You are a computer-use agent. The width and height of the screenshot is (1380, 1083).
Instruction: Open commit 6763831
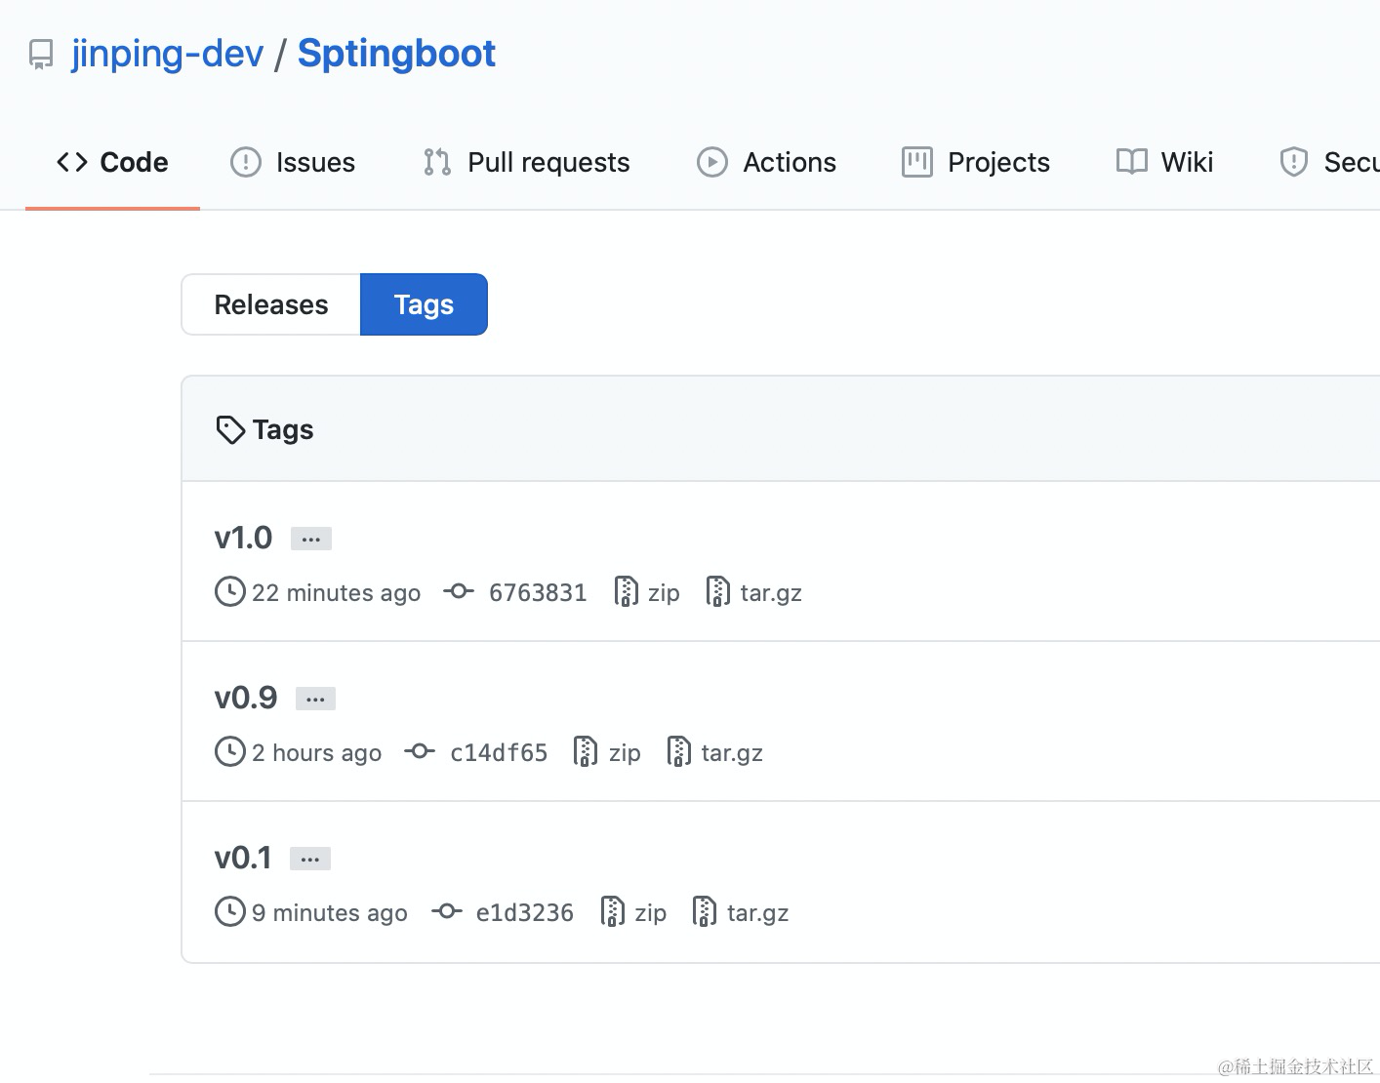coord(538,593)
